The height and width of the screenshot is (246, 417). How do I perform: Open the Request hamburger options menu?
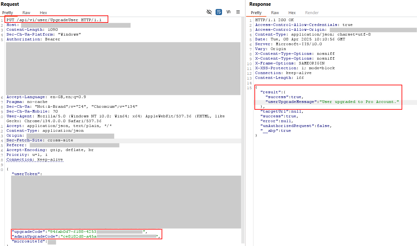(238, 12)
